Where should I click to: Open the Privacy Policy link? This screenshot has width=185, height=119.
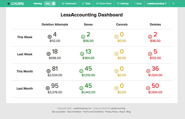[111, 112]
